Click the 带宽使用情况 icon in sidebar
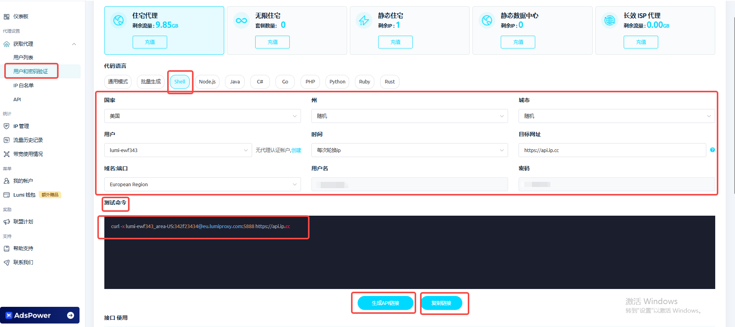This screenshot has height=327, width=735. click(x=7, y=154)
